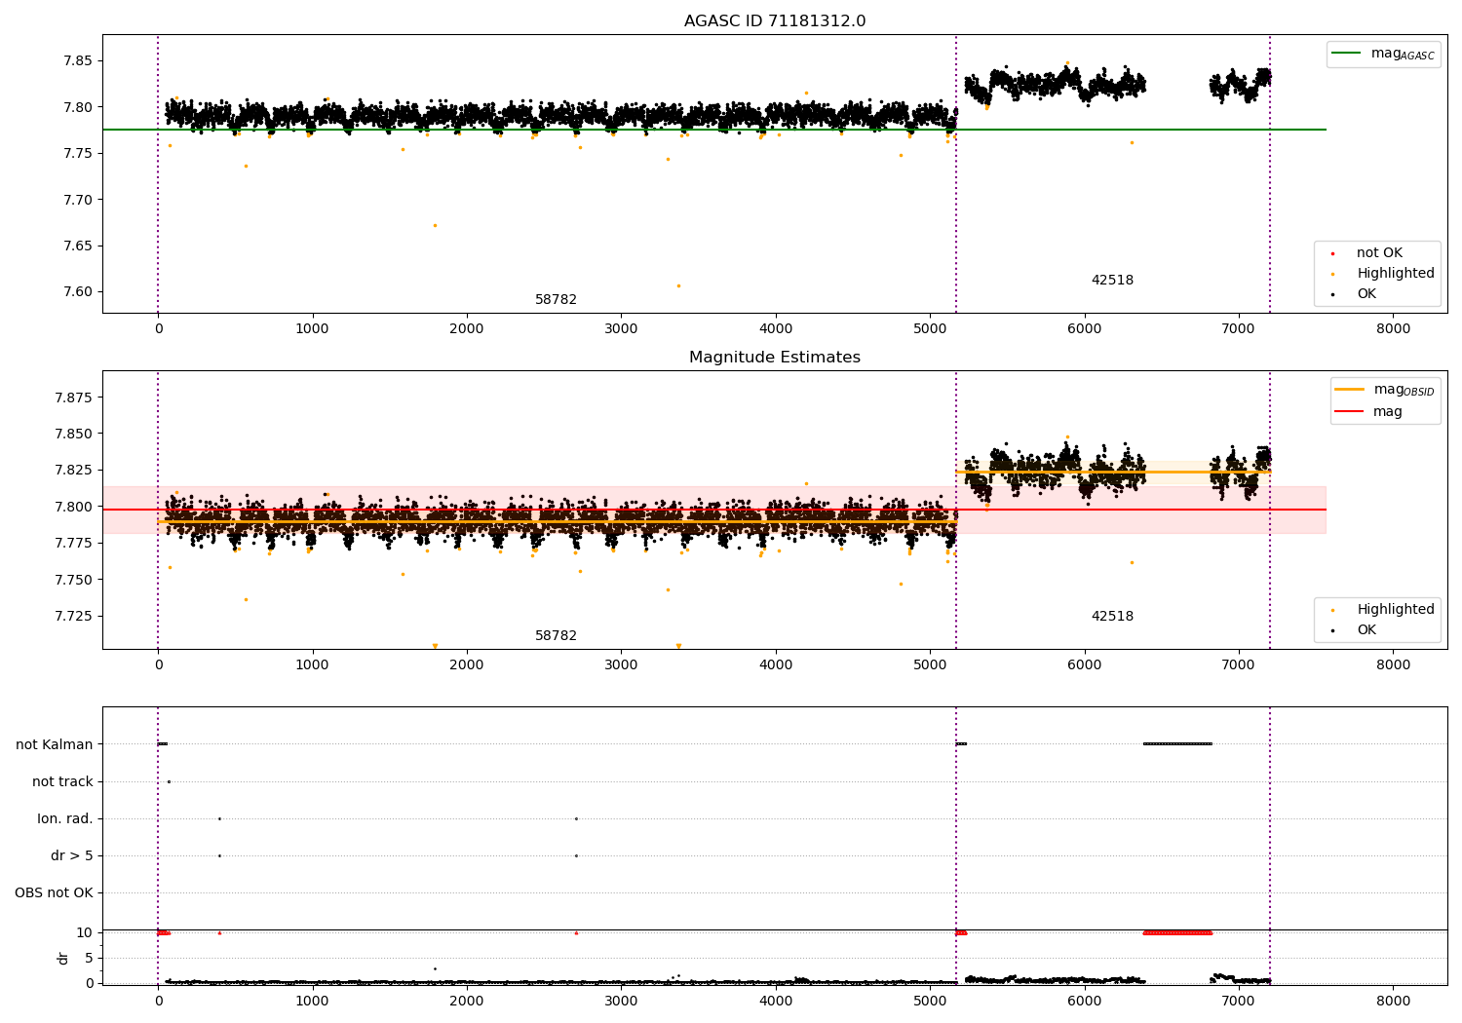Click the 'not Kalman' row label
Screen dimensions: 1462x1023
pos(55,744)
